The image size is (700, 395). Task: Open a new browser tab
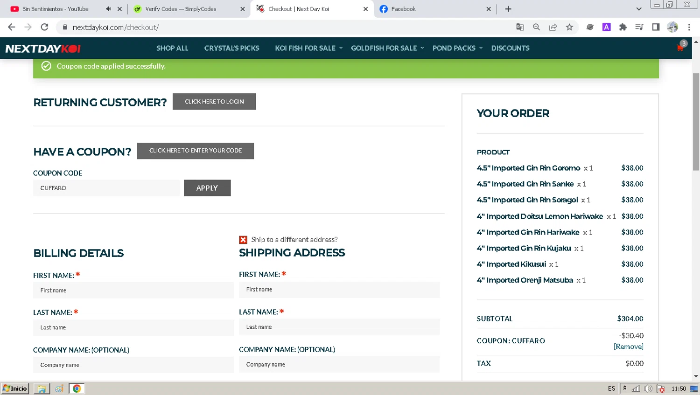[x=508, y=9]
